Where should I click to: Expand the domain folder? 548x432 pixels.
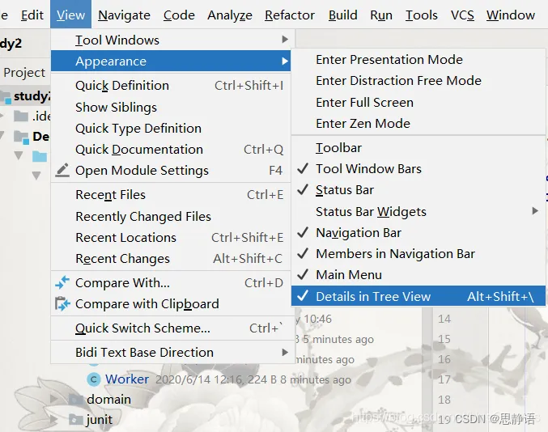click(53, 399)
